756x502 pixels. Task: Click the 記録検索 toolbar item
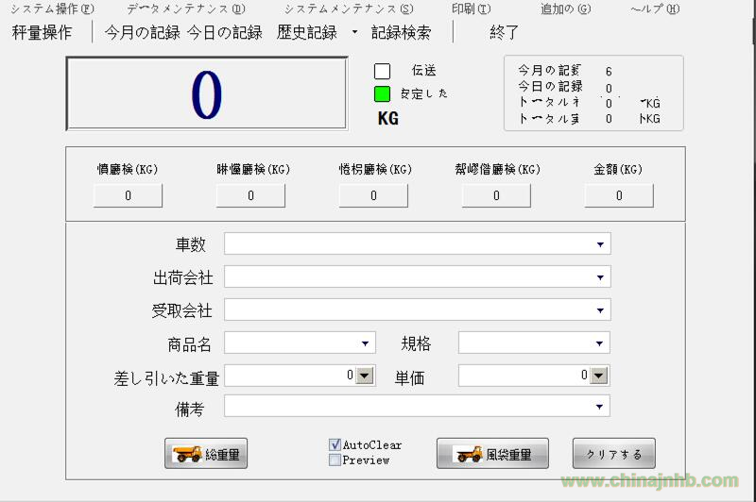click(x=401, y=32)
